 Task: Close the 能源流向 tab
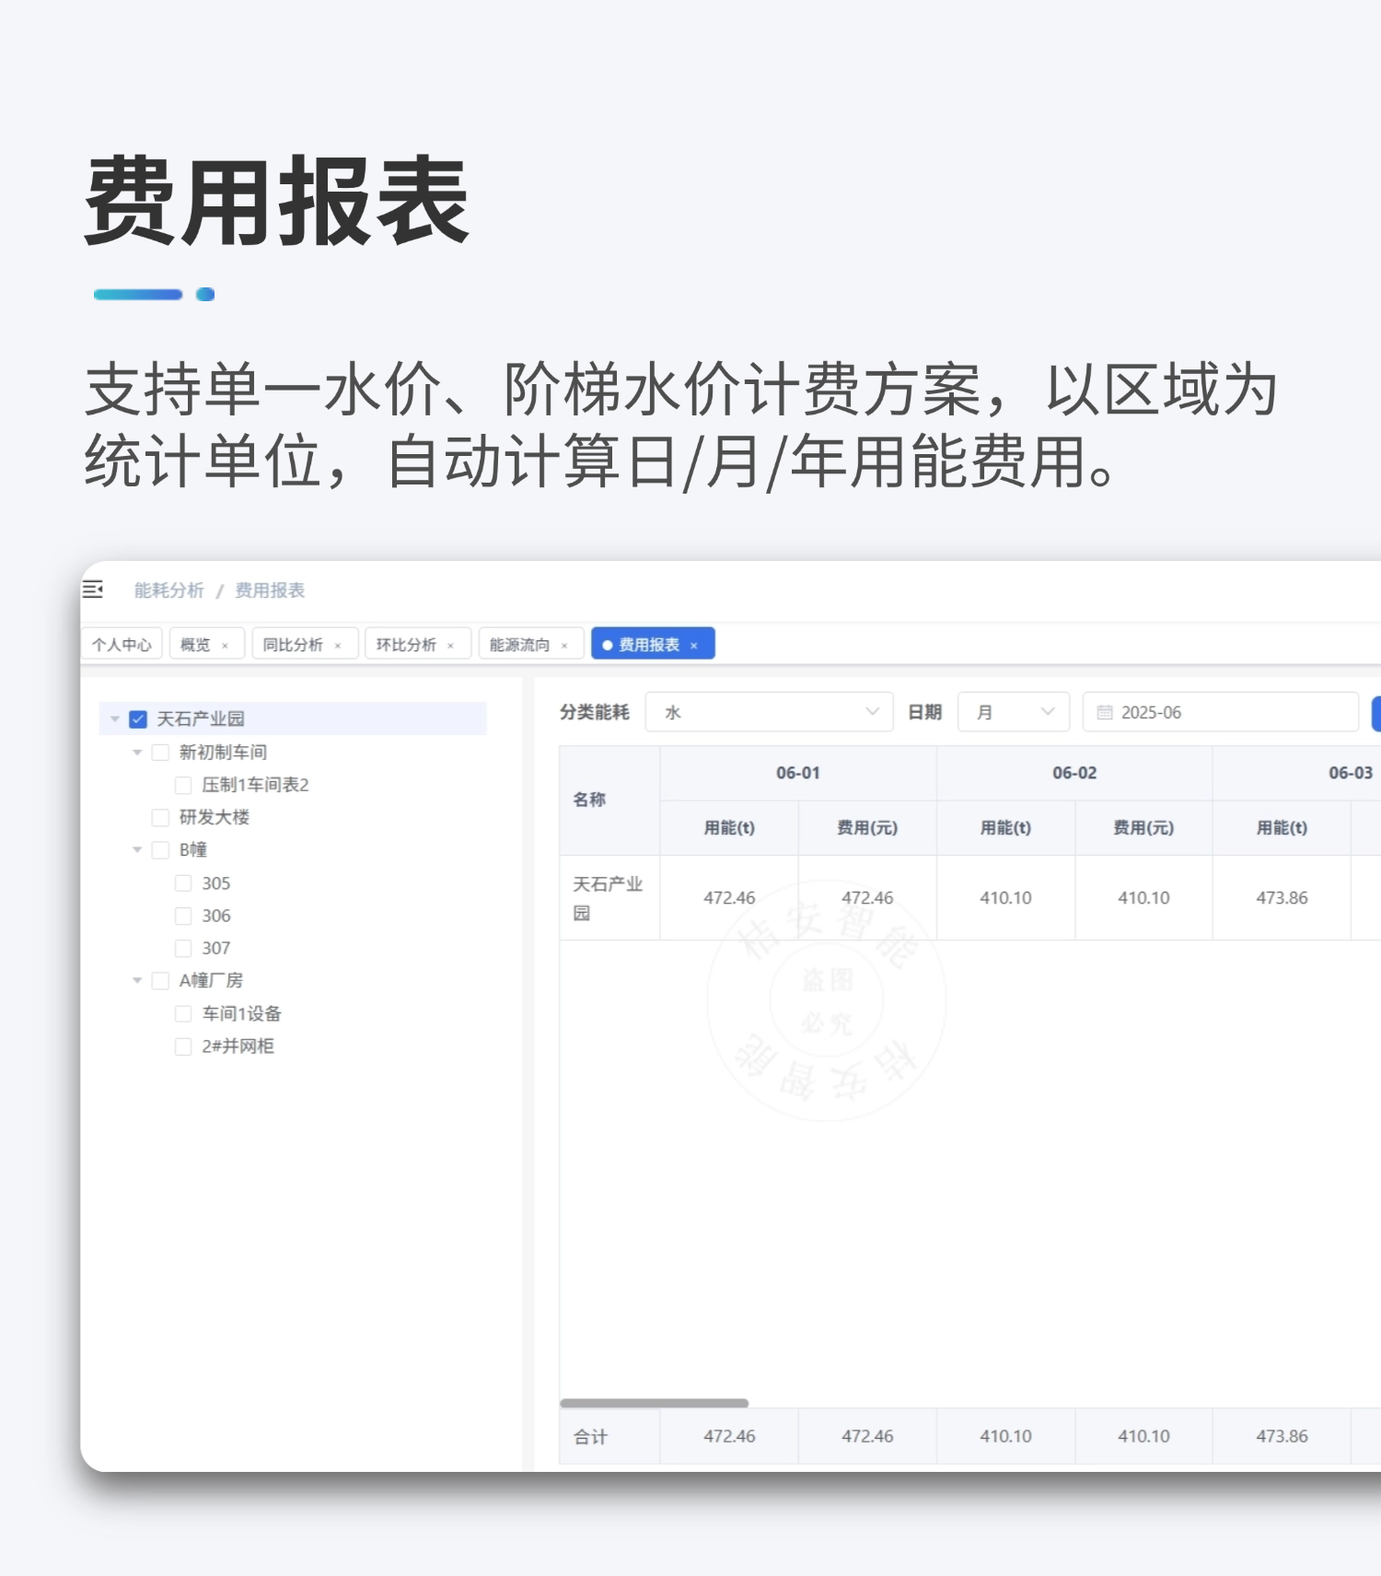(564, 646)
